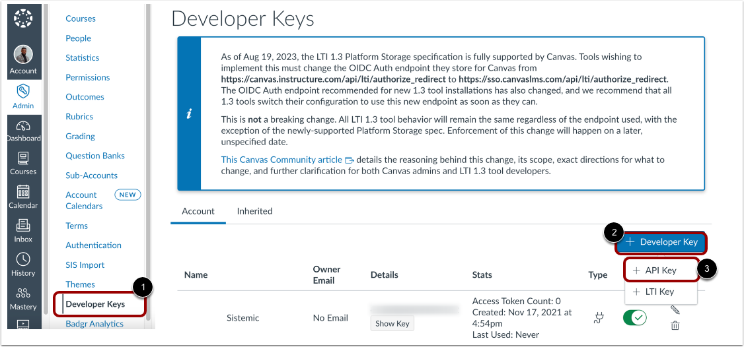The width and height of the screenshot is (744, 347).
Task: Open Developer Keys in the sidebar
Action: (95, 304)
